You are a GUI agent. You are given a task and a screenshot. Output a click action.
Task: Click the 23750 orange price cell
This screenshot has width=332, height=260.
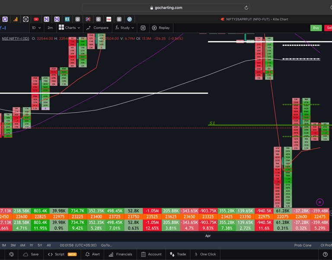[134, 217]
